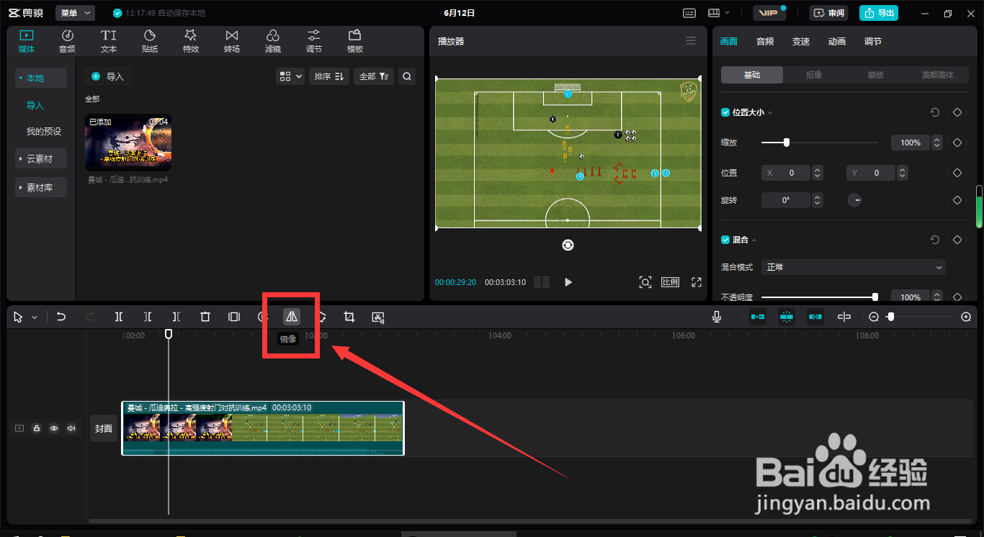Image resolution: width=984 pixels, height=537 pixels.
Task: Click the 审阅 review button
Action: [829, 13]
